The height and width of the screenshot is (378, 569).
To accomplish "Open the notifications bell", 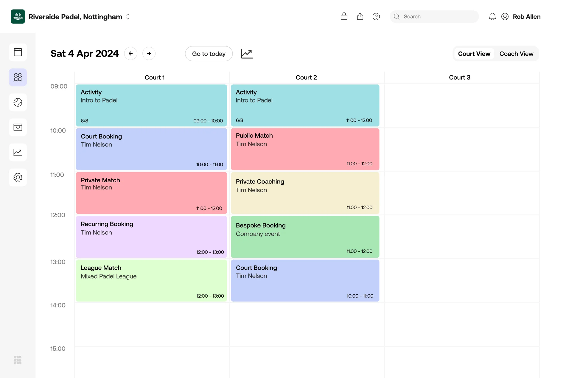I will coord(492,16).
